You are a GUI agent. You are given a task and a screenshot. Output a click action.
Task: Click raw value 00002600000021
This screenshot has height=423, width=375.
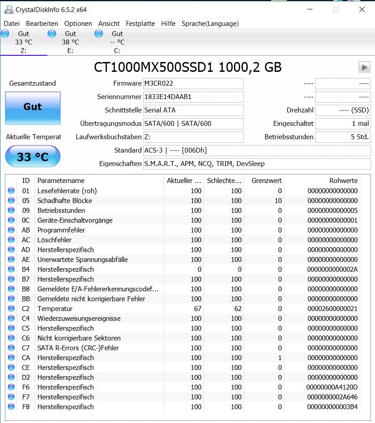(332, 309)
